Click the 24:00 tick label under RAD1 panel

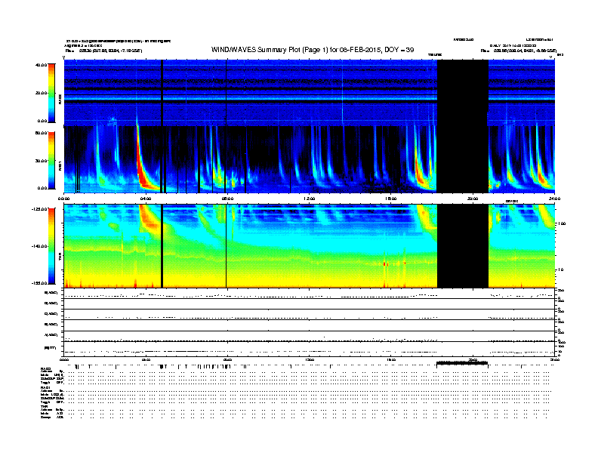coord(554,199)
